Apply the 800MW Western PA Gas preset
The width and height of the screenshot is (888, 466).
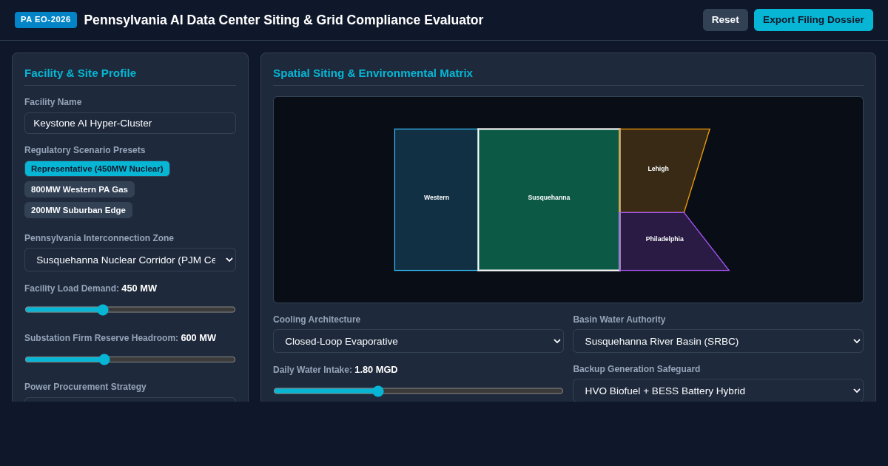pyautogui.click(x=79, y=189)
